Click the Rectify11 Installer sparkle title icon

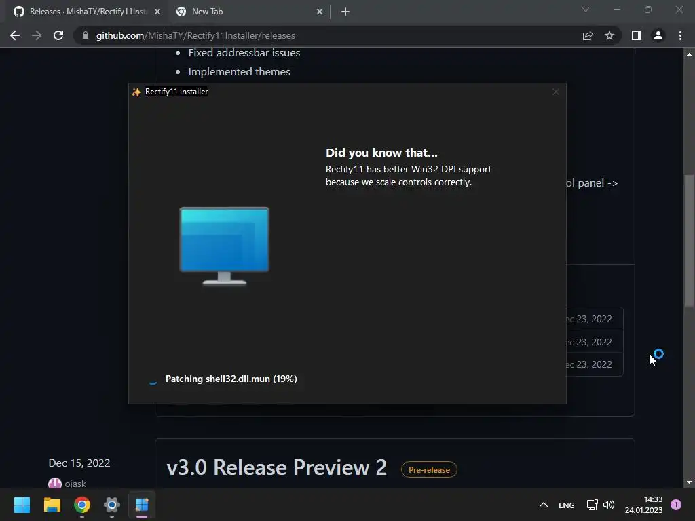[136, 92]
